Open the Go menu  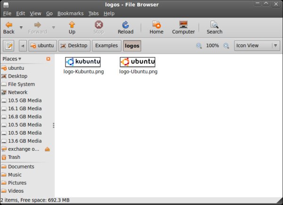click(49, 14)
